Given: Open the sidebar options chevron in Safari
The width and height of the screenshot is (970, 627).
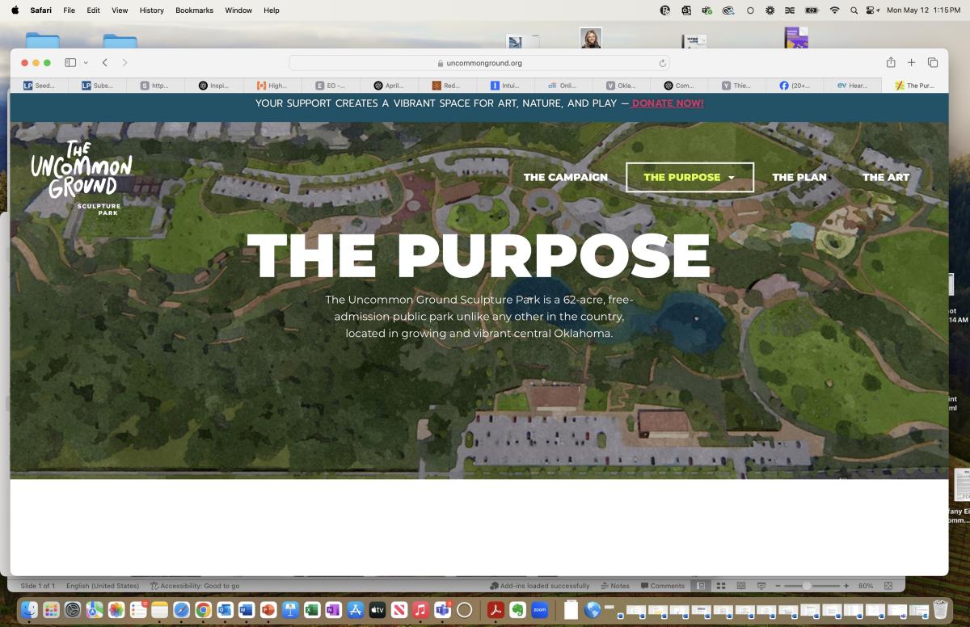Looking at the screenshot, I should click(x=86, y=63).
